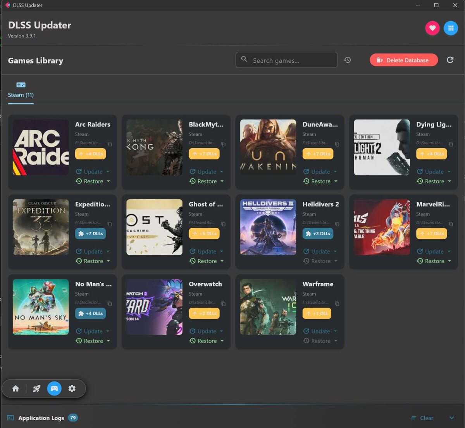The width and height of the screenshot is (465, 428).
Task: Switch to the Steam (11) tab
Action: click(x=21, y=91)
